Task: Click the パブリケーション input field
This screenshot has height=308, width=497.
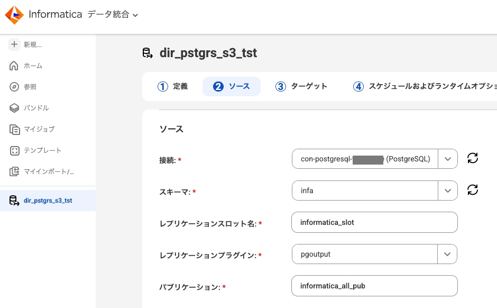Action: (x=375, y=286)
